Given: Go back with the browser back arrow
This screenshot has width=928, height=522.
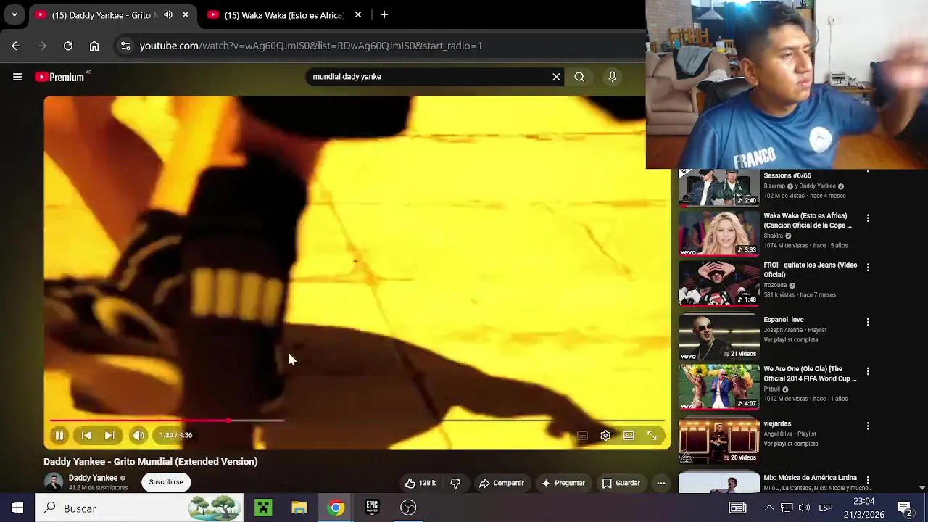Looking at the screenshot, I should click(x=16, y=46).
